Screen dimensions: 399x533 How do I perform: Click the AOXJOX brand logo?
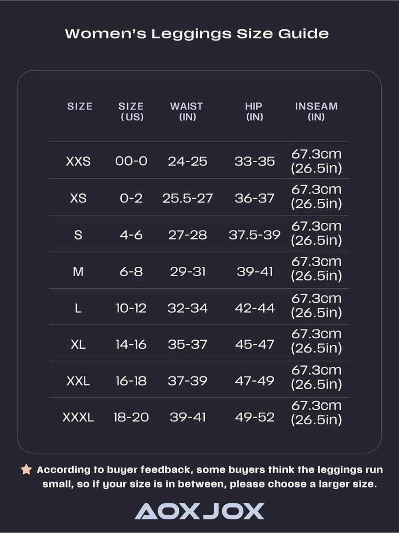pyautogui.click(x=199, y=511)
